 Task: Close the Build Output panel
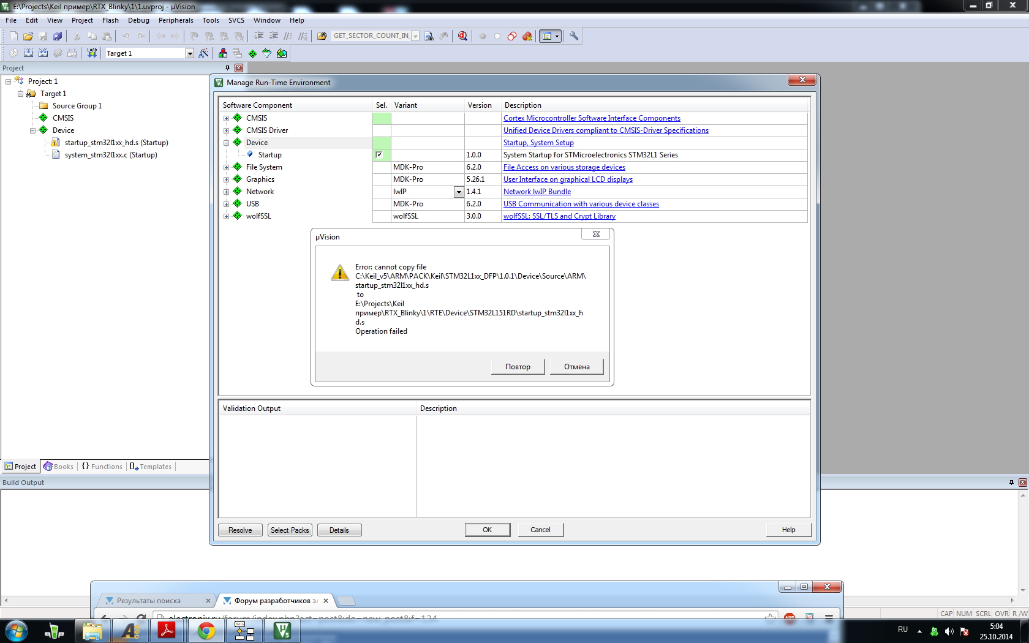point(1022,483)
